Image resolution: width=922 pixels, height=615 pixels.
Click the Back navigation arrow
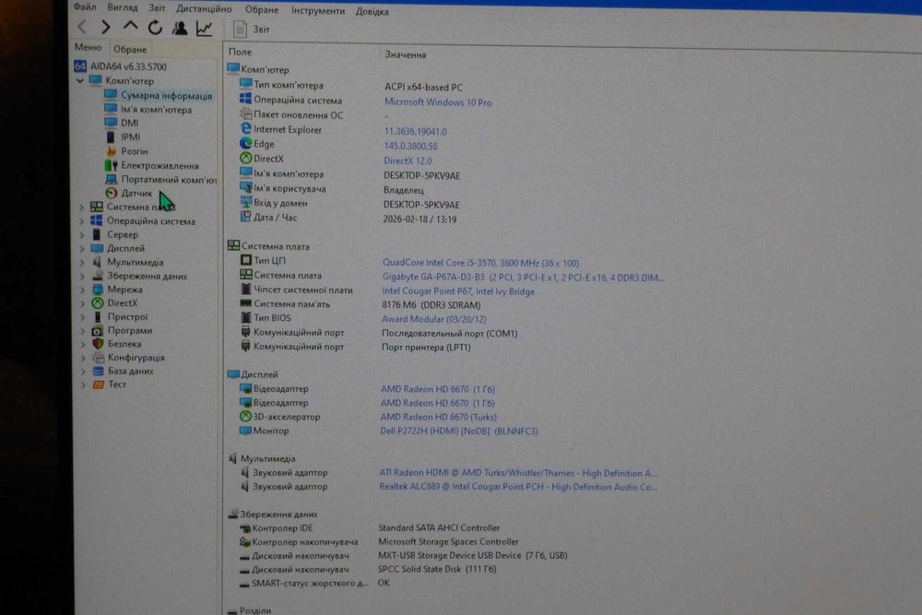82,27
